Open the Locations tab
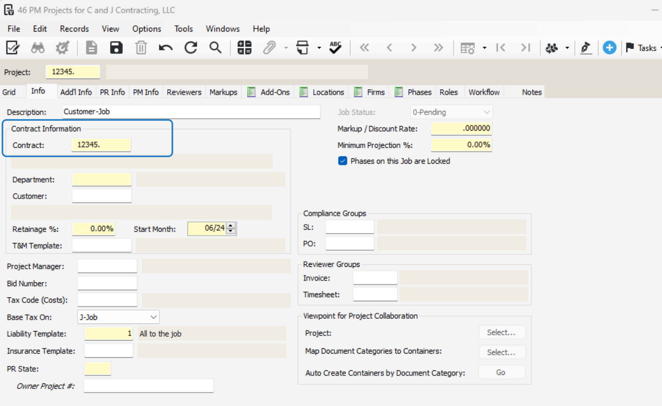The image size is (662, 406). pyautogui.click(x=322, y=92)
